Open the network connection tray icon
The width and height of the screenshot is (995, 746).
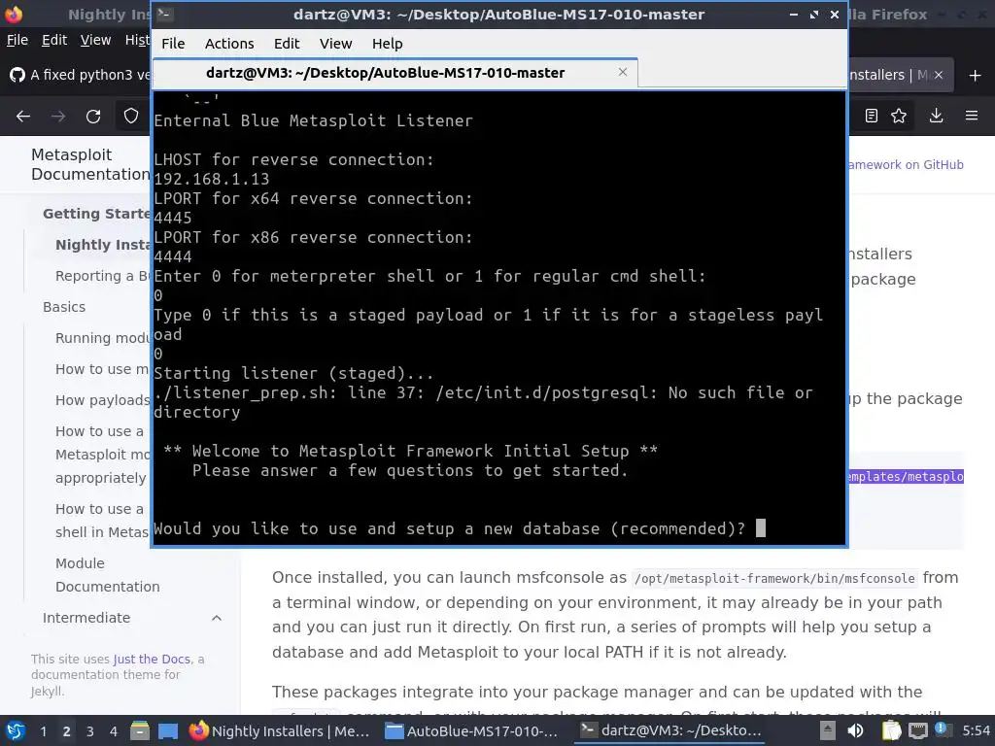click(917, 730)
